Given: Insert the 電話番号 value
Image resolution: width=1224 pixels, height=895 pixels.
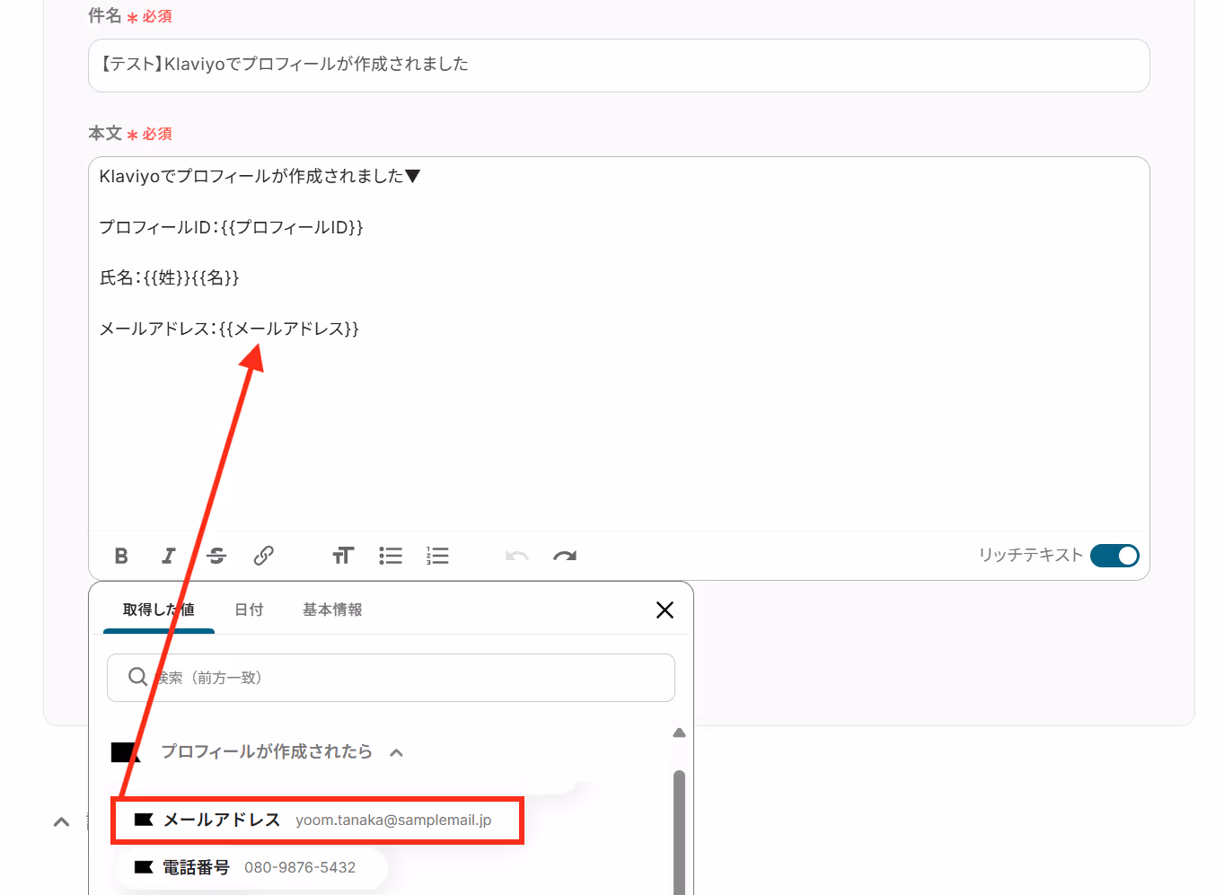Looking at the screenshot, I should (x=251, y=867).
